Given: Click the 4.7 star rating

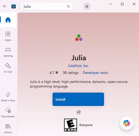Looking at the screenshot, I should point(54,73).
